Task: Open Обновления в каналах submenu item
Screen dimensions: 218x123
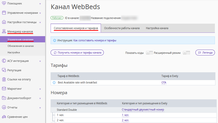Action: point(23,46)
